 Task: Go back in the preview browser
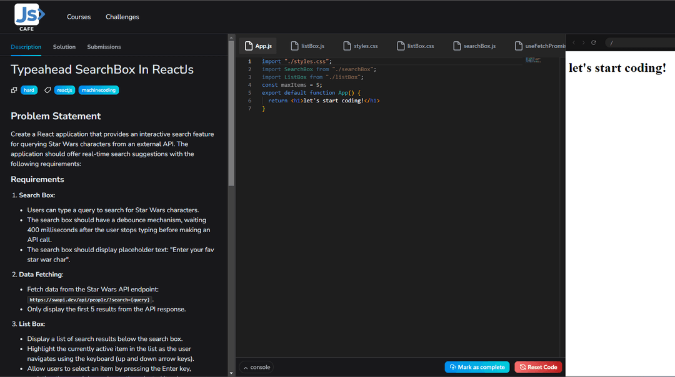pos(574,42)
